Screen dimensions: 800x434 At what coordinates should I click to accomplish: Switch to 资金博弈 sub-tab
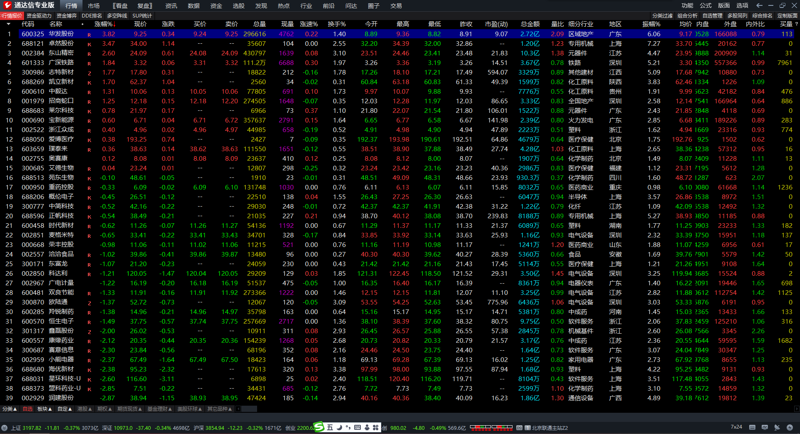click(67, 15)
